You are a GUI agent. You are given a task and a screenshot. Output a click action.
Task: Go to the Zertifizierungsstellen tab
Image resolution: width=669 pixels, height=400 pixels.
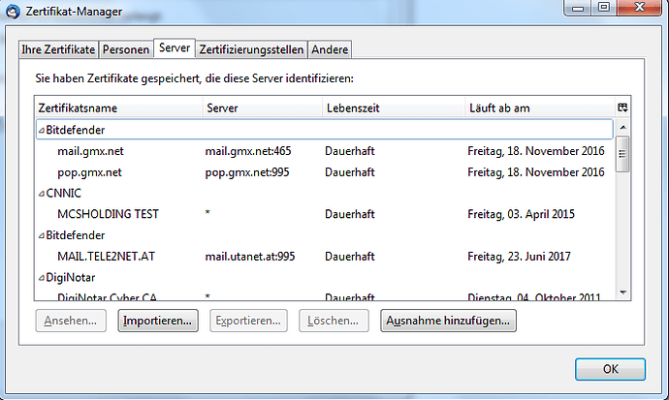pos(251,49)
